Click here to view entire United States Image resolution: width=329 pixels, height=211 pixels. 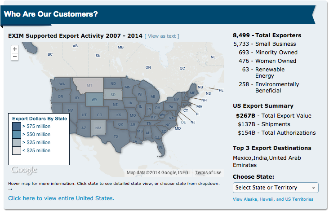[x=61, y=198]
